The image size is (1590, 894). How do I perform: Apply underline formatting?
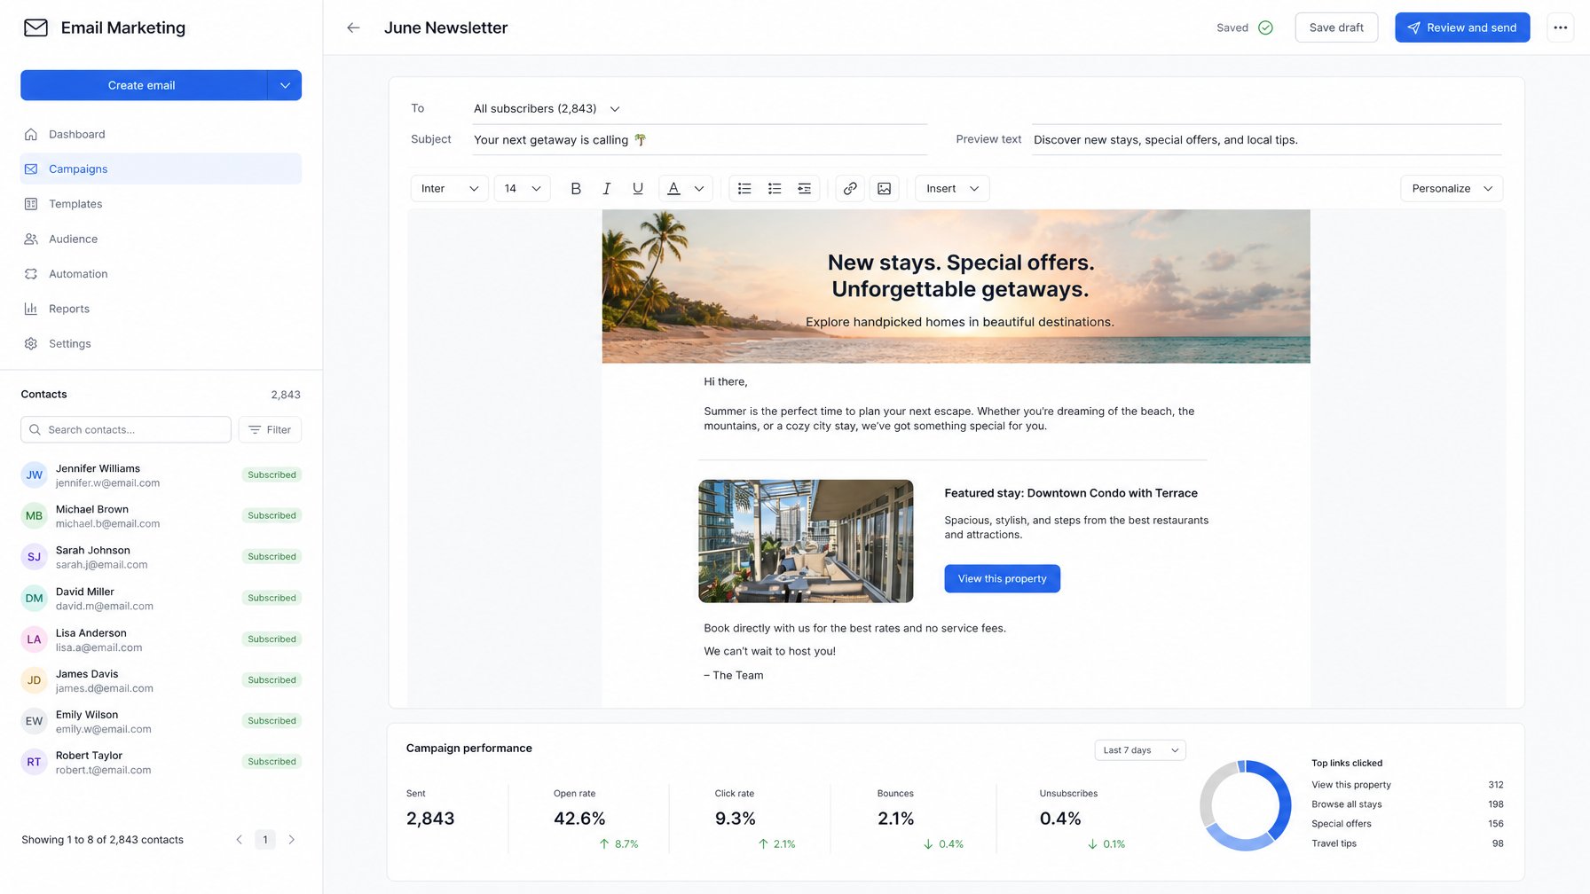(638, 188)
